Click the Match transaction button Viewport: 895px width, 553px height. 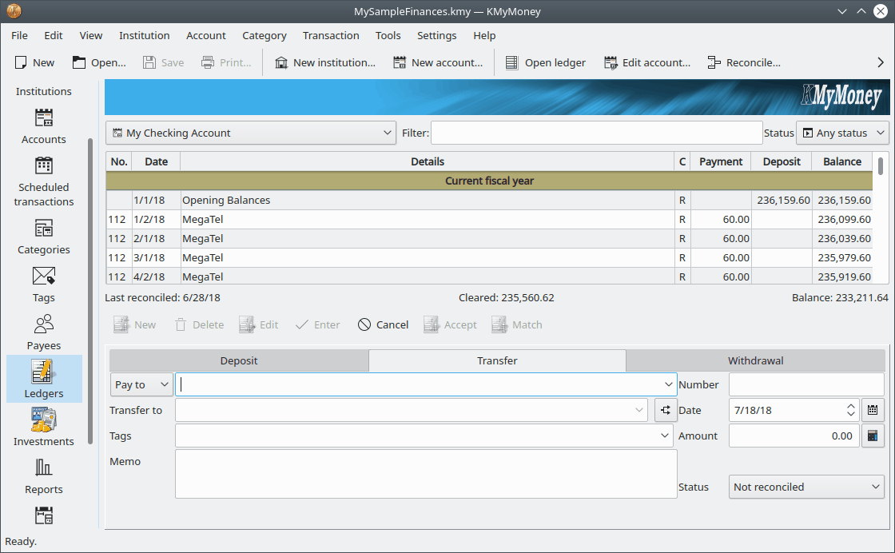click(x=517, y=324)
